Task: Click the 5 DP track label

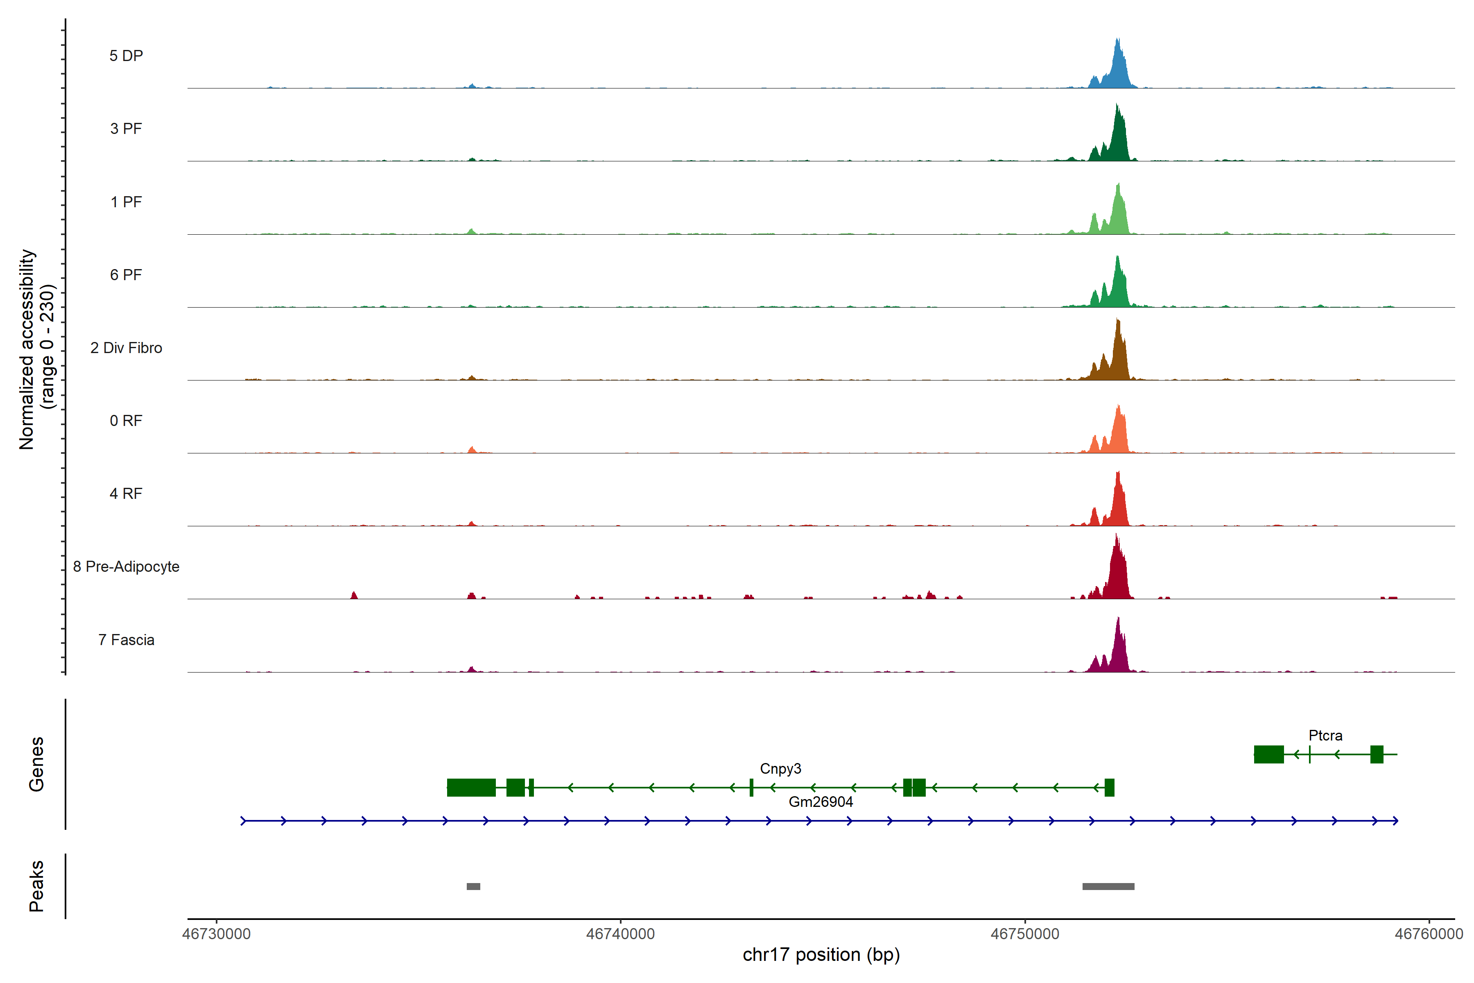Action: [126, 56]
